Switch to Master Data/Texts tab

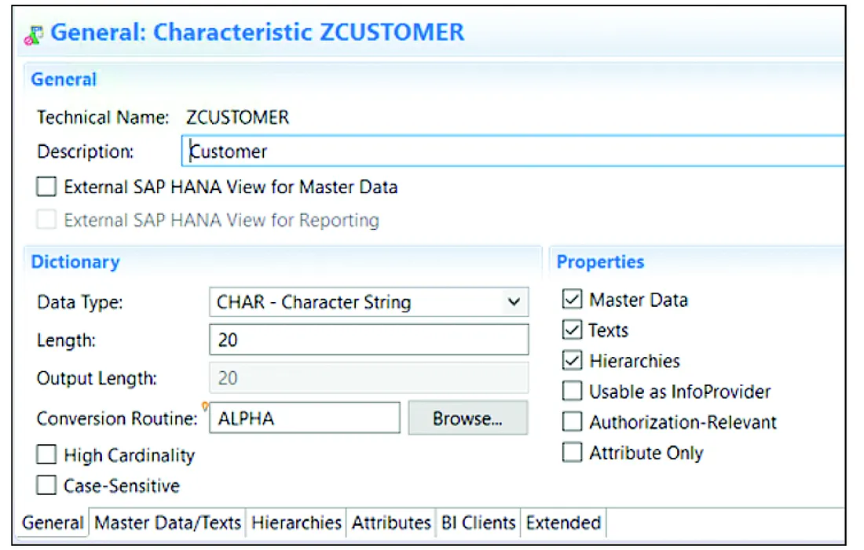point(167,523)
